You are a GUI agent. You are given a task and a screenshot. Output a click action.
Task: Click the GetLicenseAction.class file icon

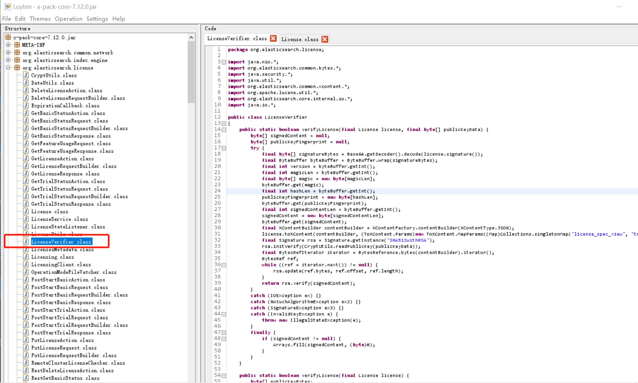tap(26, 158)
